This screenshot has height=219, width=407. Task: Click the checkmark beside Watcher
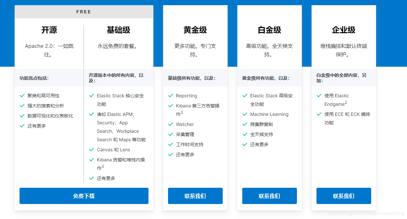(x=171, y=124)
